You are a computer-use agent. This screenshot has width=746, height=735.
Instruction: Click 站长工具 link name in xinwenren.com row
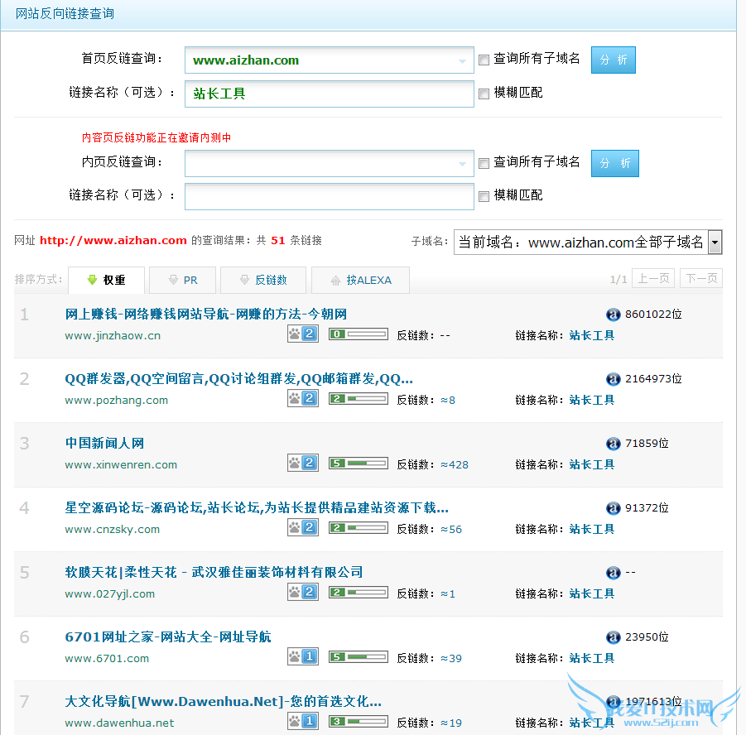(592, 465)
